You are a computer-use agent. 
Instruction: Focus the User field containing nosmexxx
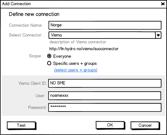coord(104,96)
